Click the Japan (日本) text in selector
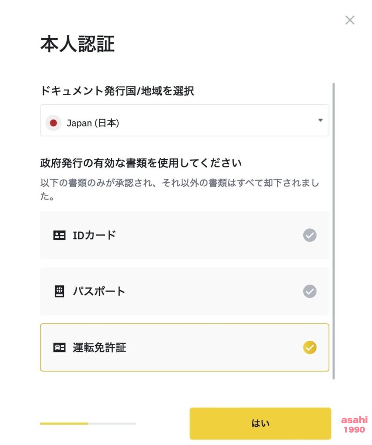372x445 pixels. click(x=93, y=123)
